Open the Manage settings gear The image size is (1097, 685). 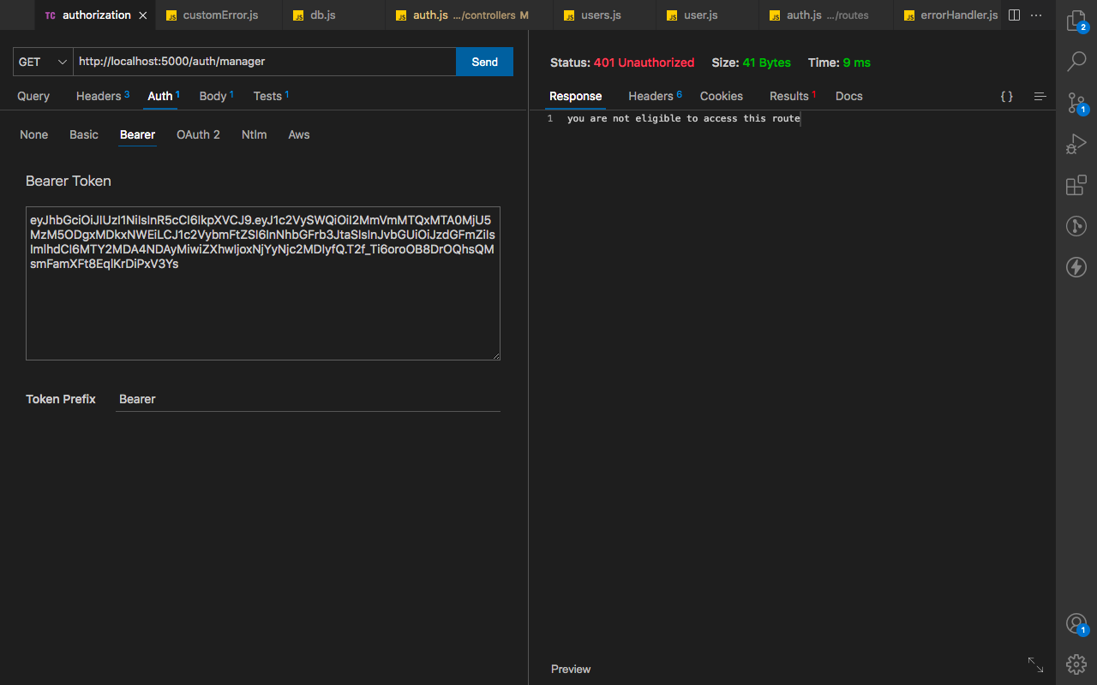click(x=1076, y=664)
